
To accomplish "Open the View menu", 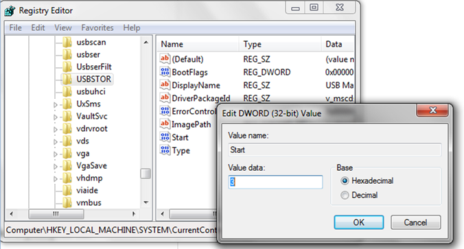I will click(63, 28).
